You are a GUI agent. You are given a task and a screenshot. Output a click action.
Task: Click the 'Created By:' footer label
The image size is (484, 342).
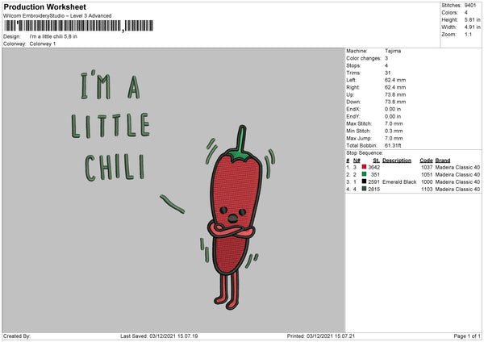click(17, 336)
